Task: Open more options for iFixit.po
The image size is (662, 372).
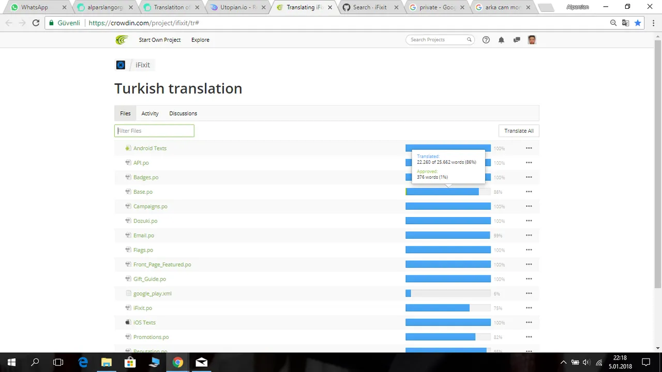Action: click(529, 308)
